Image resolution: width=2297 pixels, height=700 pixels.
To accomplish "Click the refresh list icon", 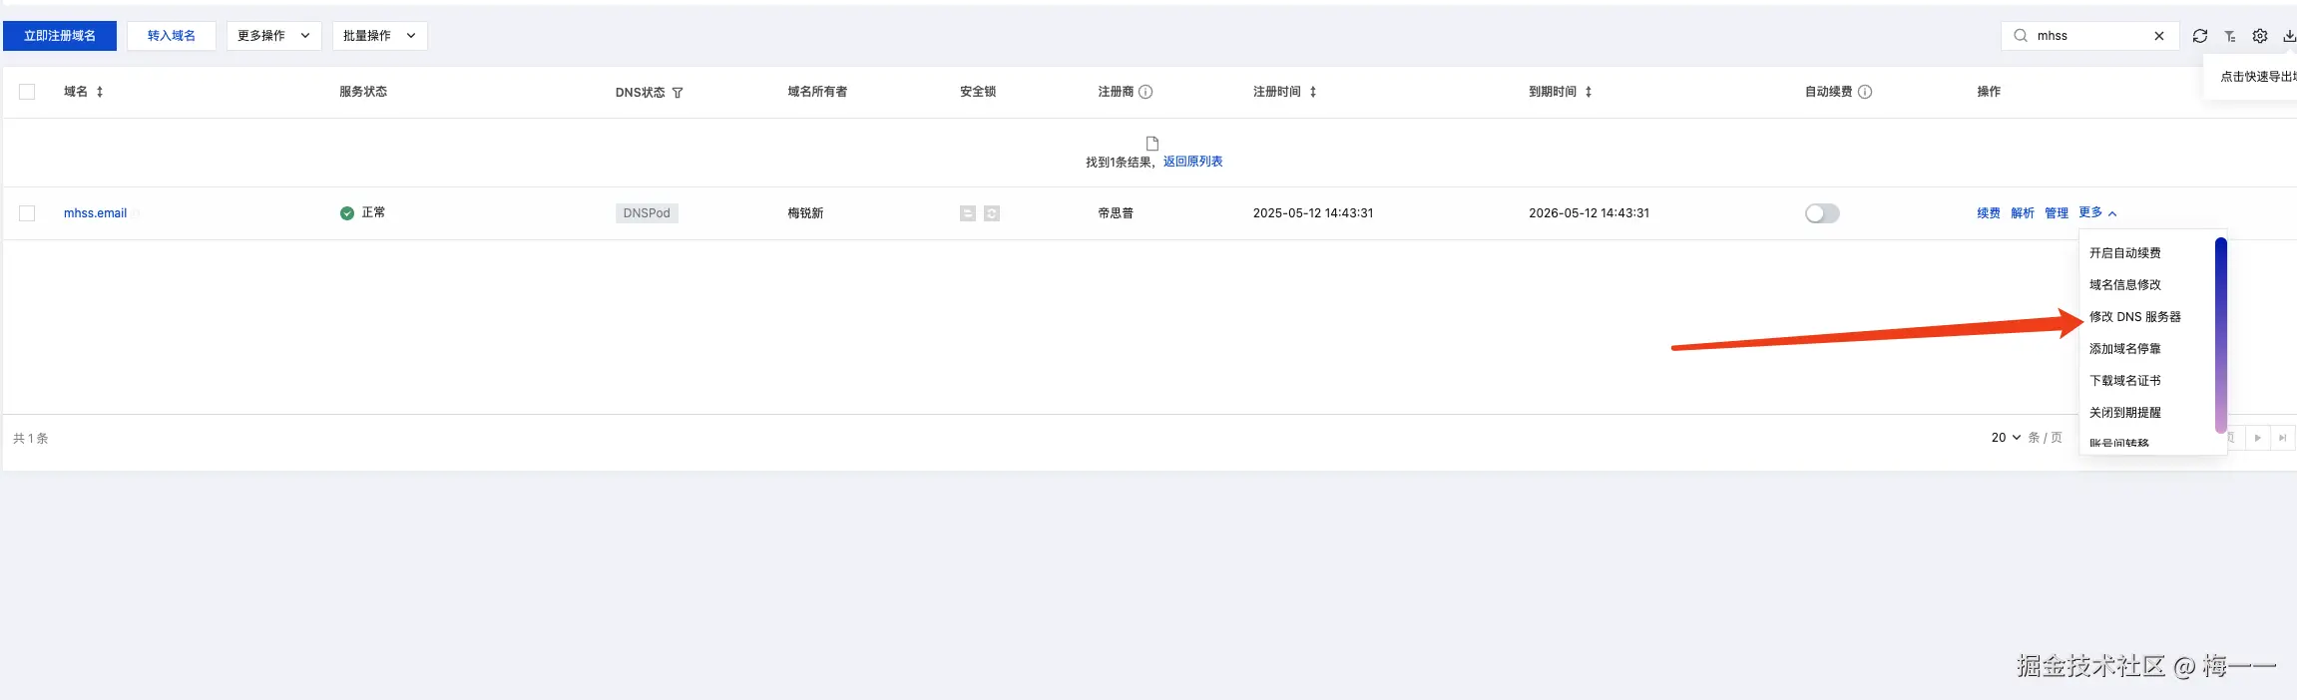I will pos(2200,36).
